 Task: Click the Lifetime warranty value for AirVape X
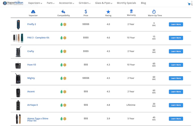point(131,105)
